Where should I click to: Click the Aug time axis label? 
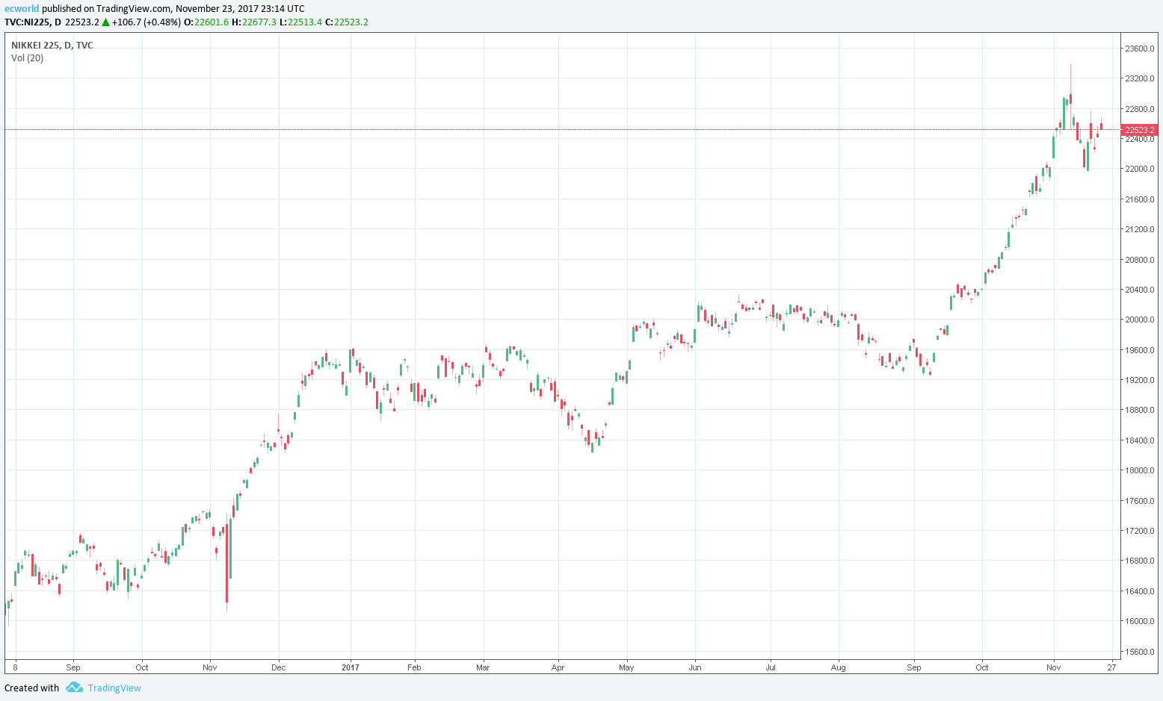[839, 667]
